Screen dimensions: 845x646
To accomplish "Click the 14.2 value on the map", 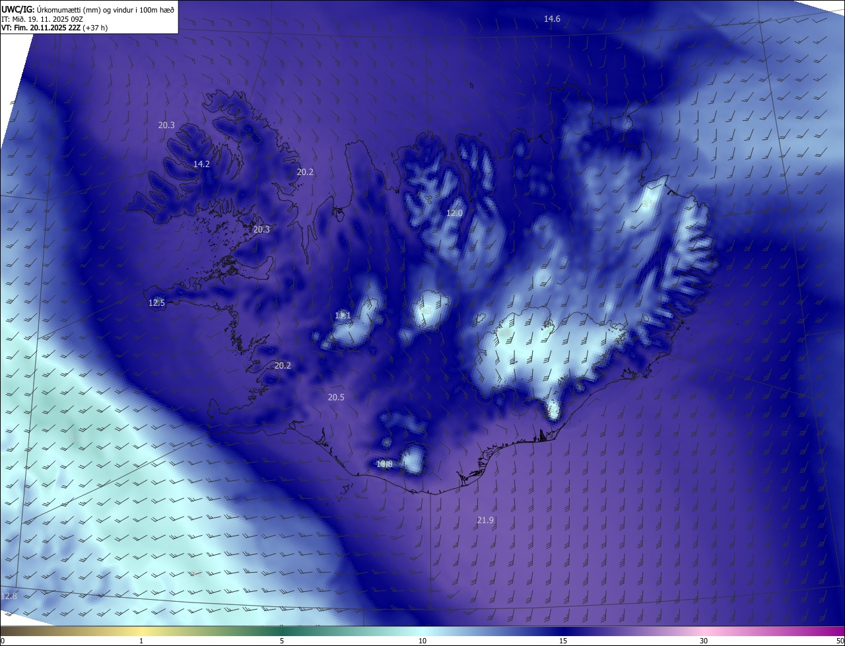I will 201,164.
